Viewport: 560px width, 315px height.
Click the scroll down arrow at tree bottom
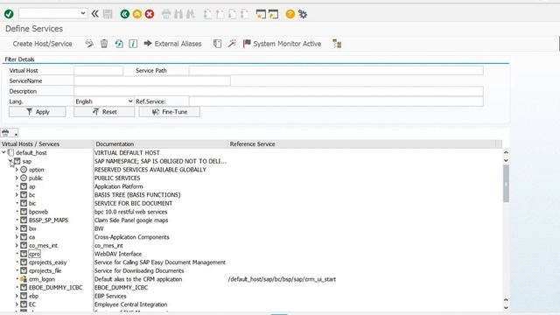point(506,308)
